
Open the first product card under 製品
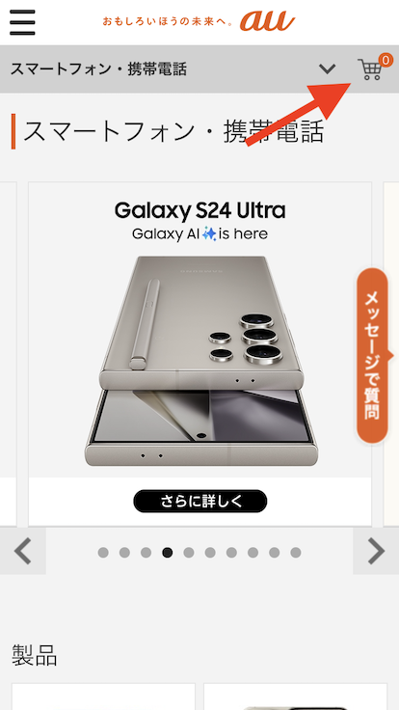103,696
